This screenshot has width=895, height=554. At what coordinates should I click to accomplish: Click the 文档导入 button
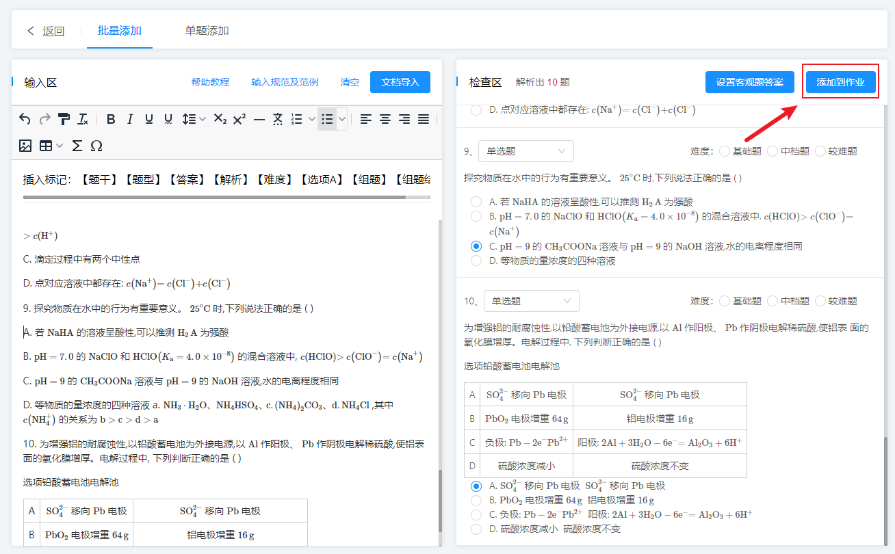click(x=400, y=82)
